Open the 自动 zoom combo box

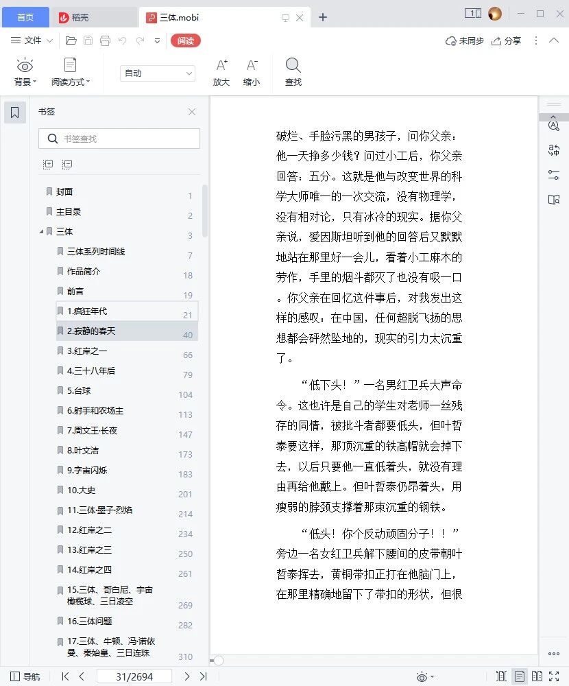pyautogui.click(x=158, y=73)
